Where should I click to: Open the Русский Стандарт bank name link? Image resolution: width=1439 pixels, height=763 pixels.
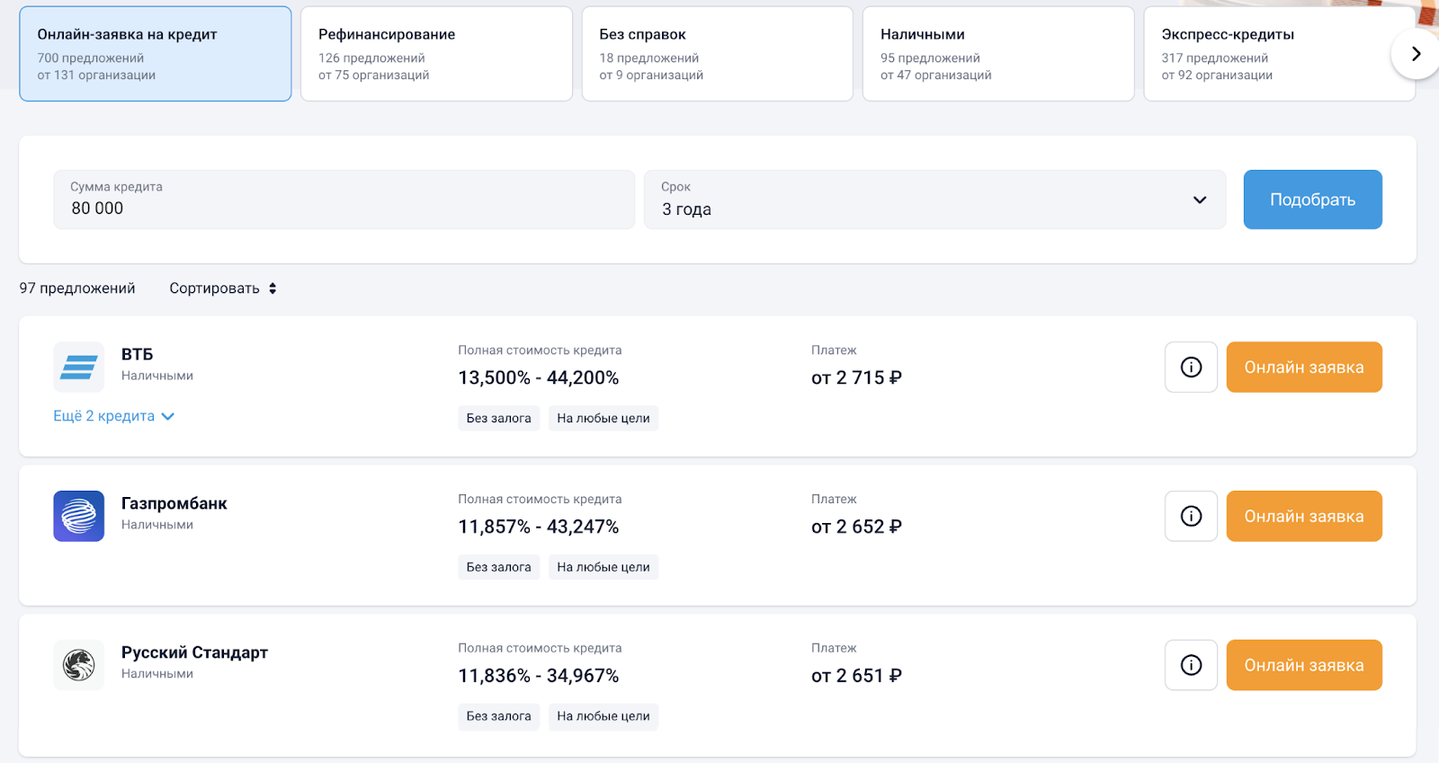click(194, 652)
